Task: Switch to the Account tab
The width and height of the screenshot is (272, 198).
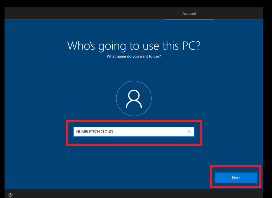Action: [x=189, y=14]
